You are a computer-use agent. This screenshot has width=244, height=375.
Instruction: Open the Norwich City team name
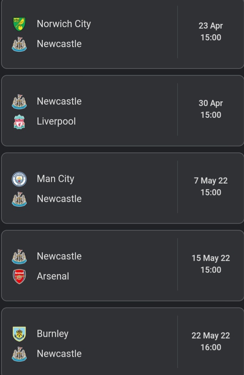coord(64,24)
